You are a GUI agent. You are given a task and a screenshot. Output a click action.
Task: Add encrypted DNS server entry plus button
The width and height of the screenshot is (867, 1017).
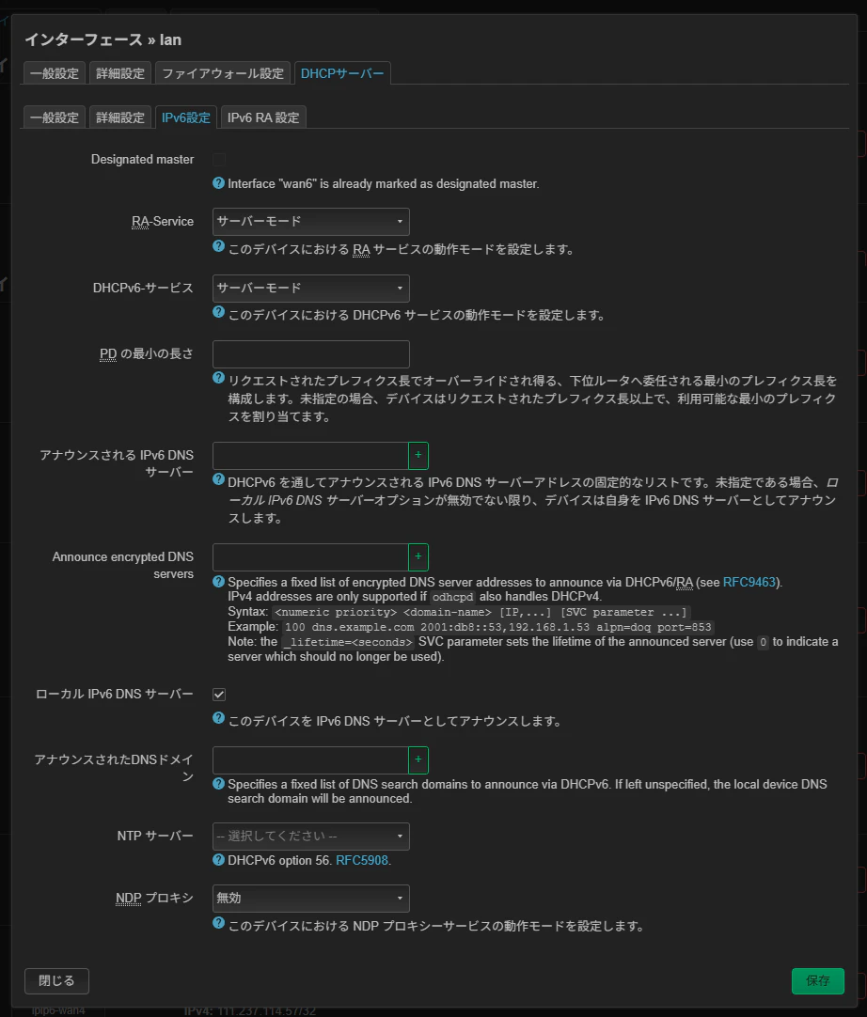click(x=418, y=556)
